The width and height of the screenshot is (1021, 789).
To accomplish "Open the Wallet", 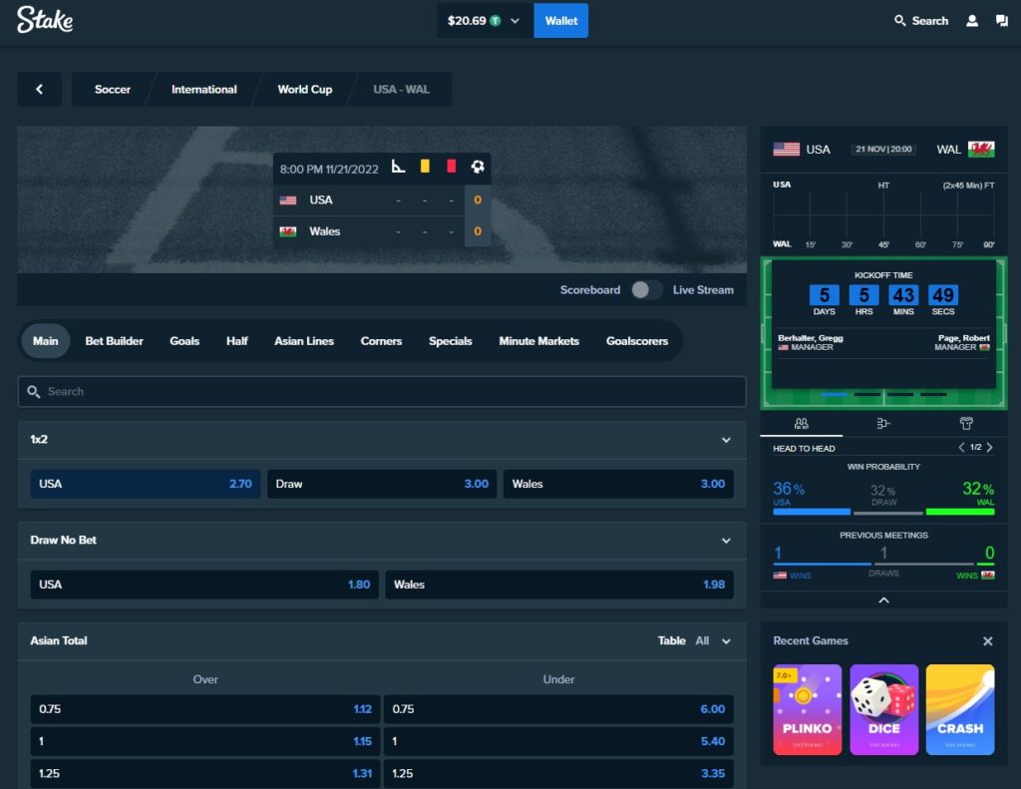I will click(x=560, y=21).
